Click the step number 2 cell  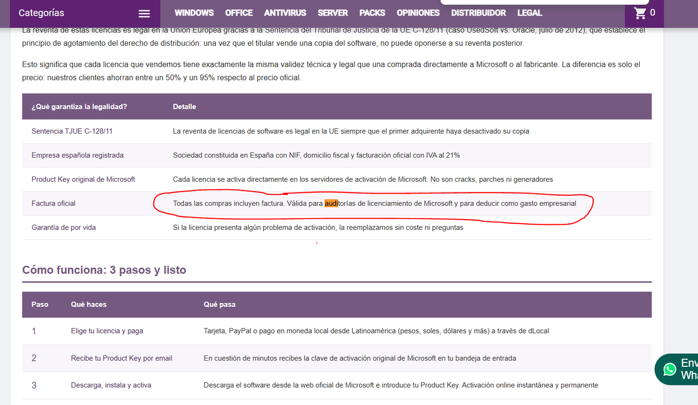pyautogui.click(x=34, y=358)
